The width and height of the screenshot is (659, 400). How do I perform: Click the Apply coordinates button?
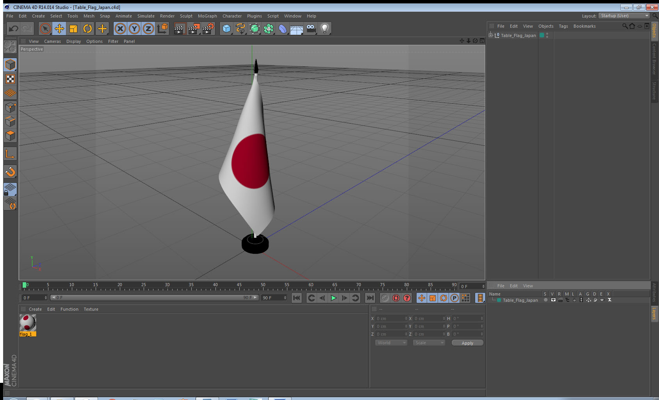(x=467, y=343)
